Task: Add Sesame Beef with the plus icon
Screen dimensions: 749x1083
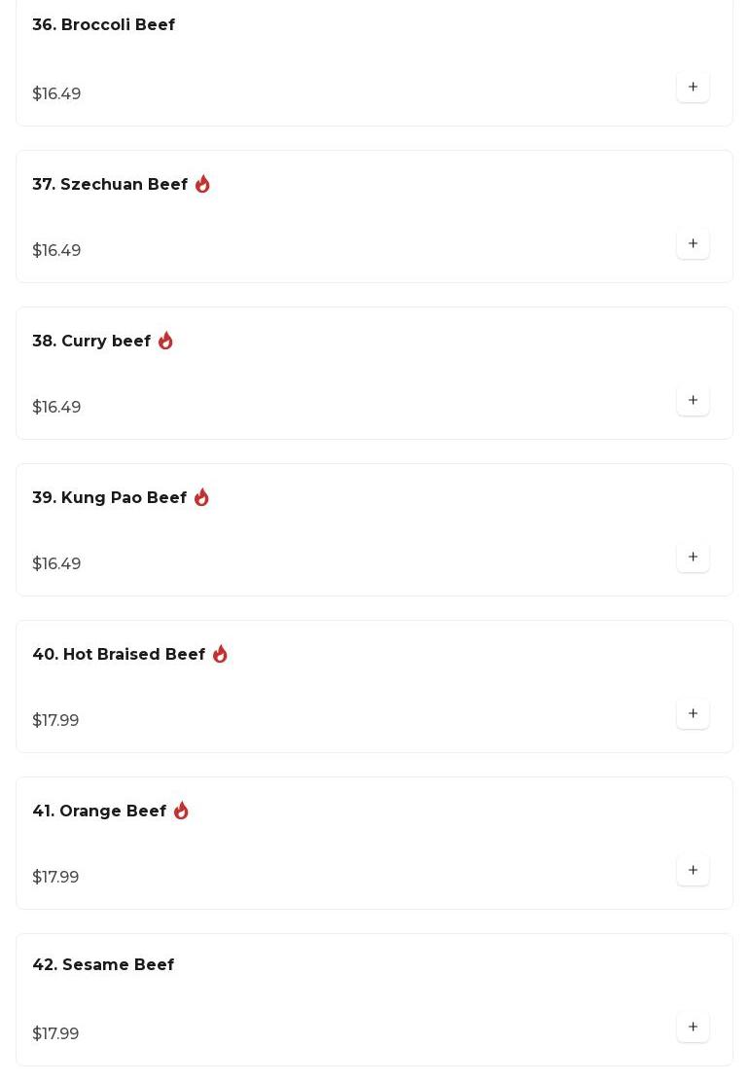Action: pos(693,1028)
